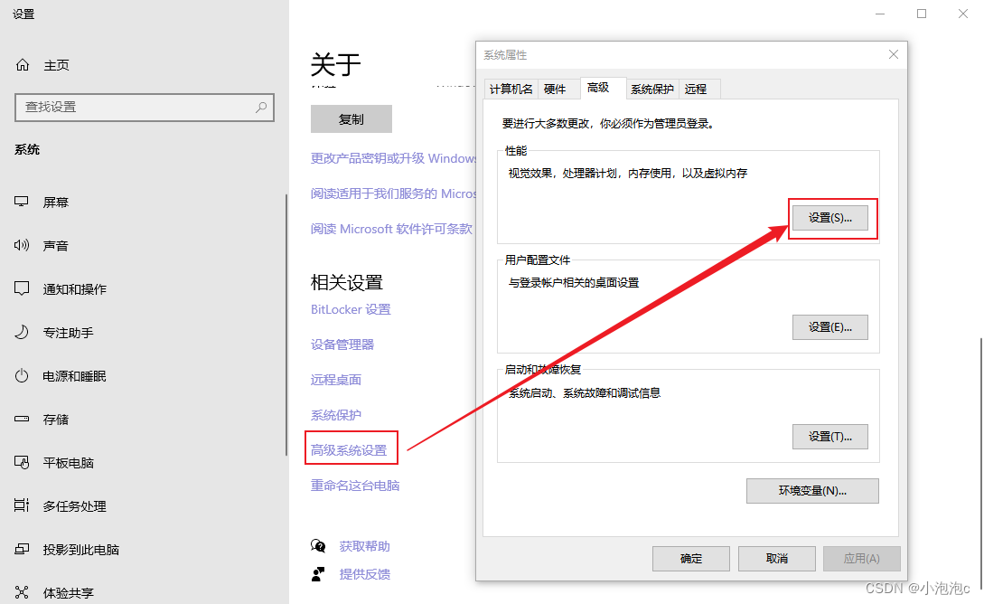Open the 通知和操作 notification icon
The image size is (984, 604).
pyautogui.click(x=22, y=288)
